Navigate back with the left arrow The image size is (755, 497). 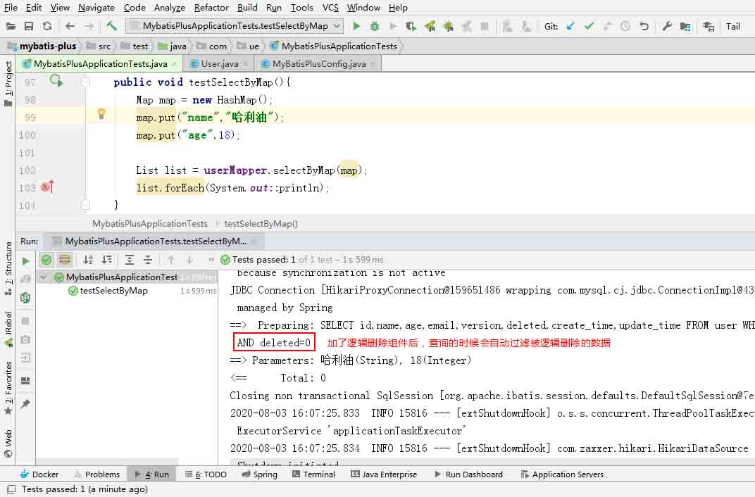tap(70, 26)
